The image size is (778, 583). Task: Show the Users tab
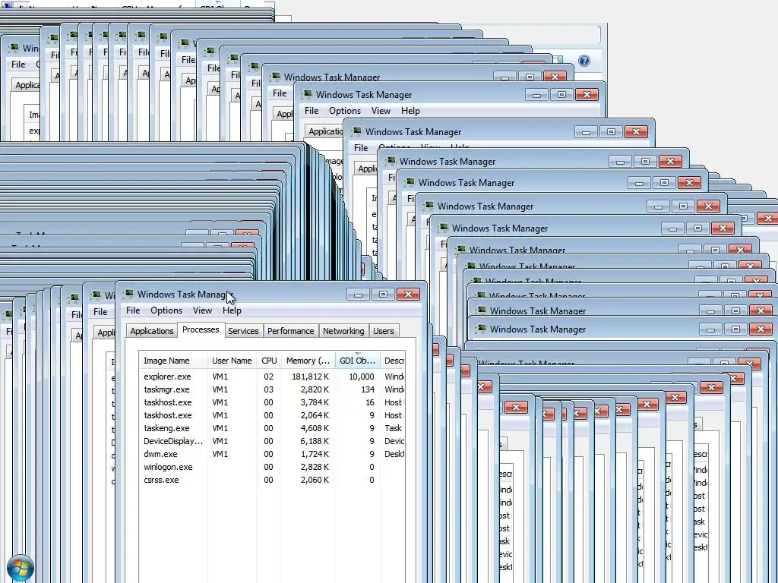pyautogui.click(x=384, y=331)
